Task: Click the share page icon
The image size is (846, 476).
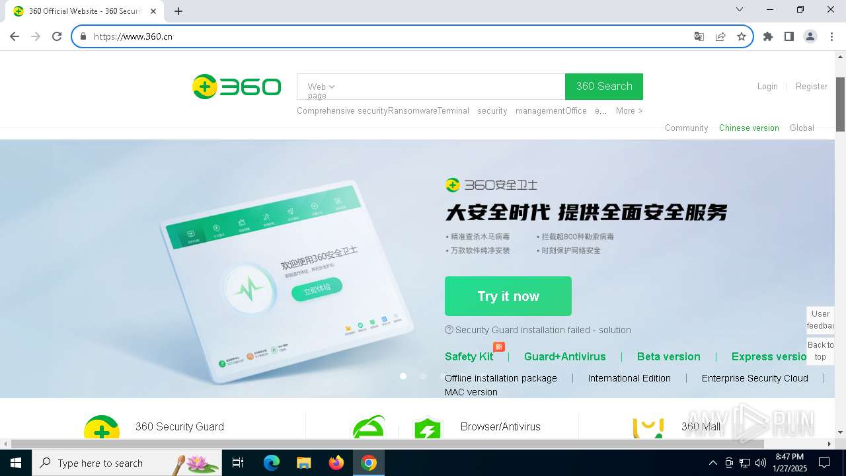Action: [720, 36]
